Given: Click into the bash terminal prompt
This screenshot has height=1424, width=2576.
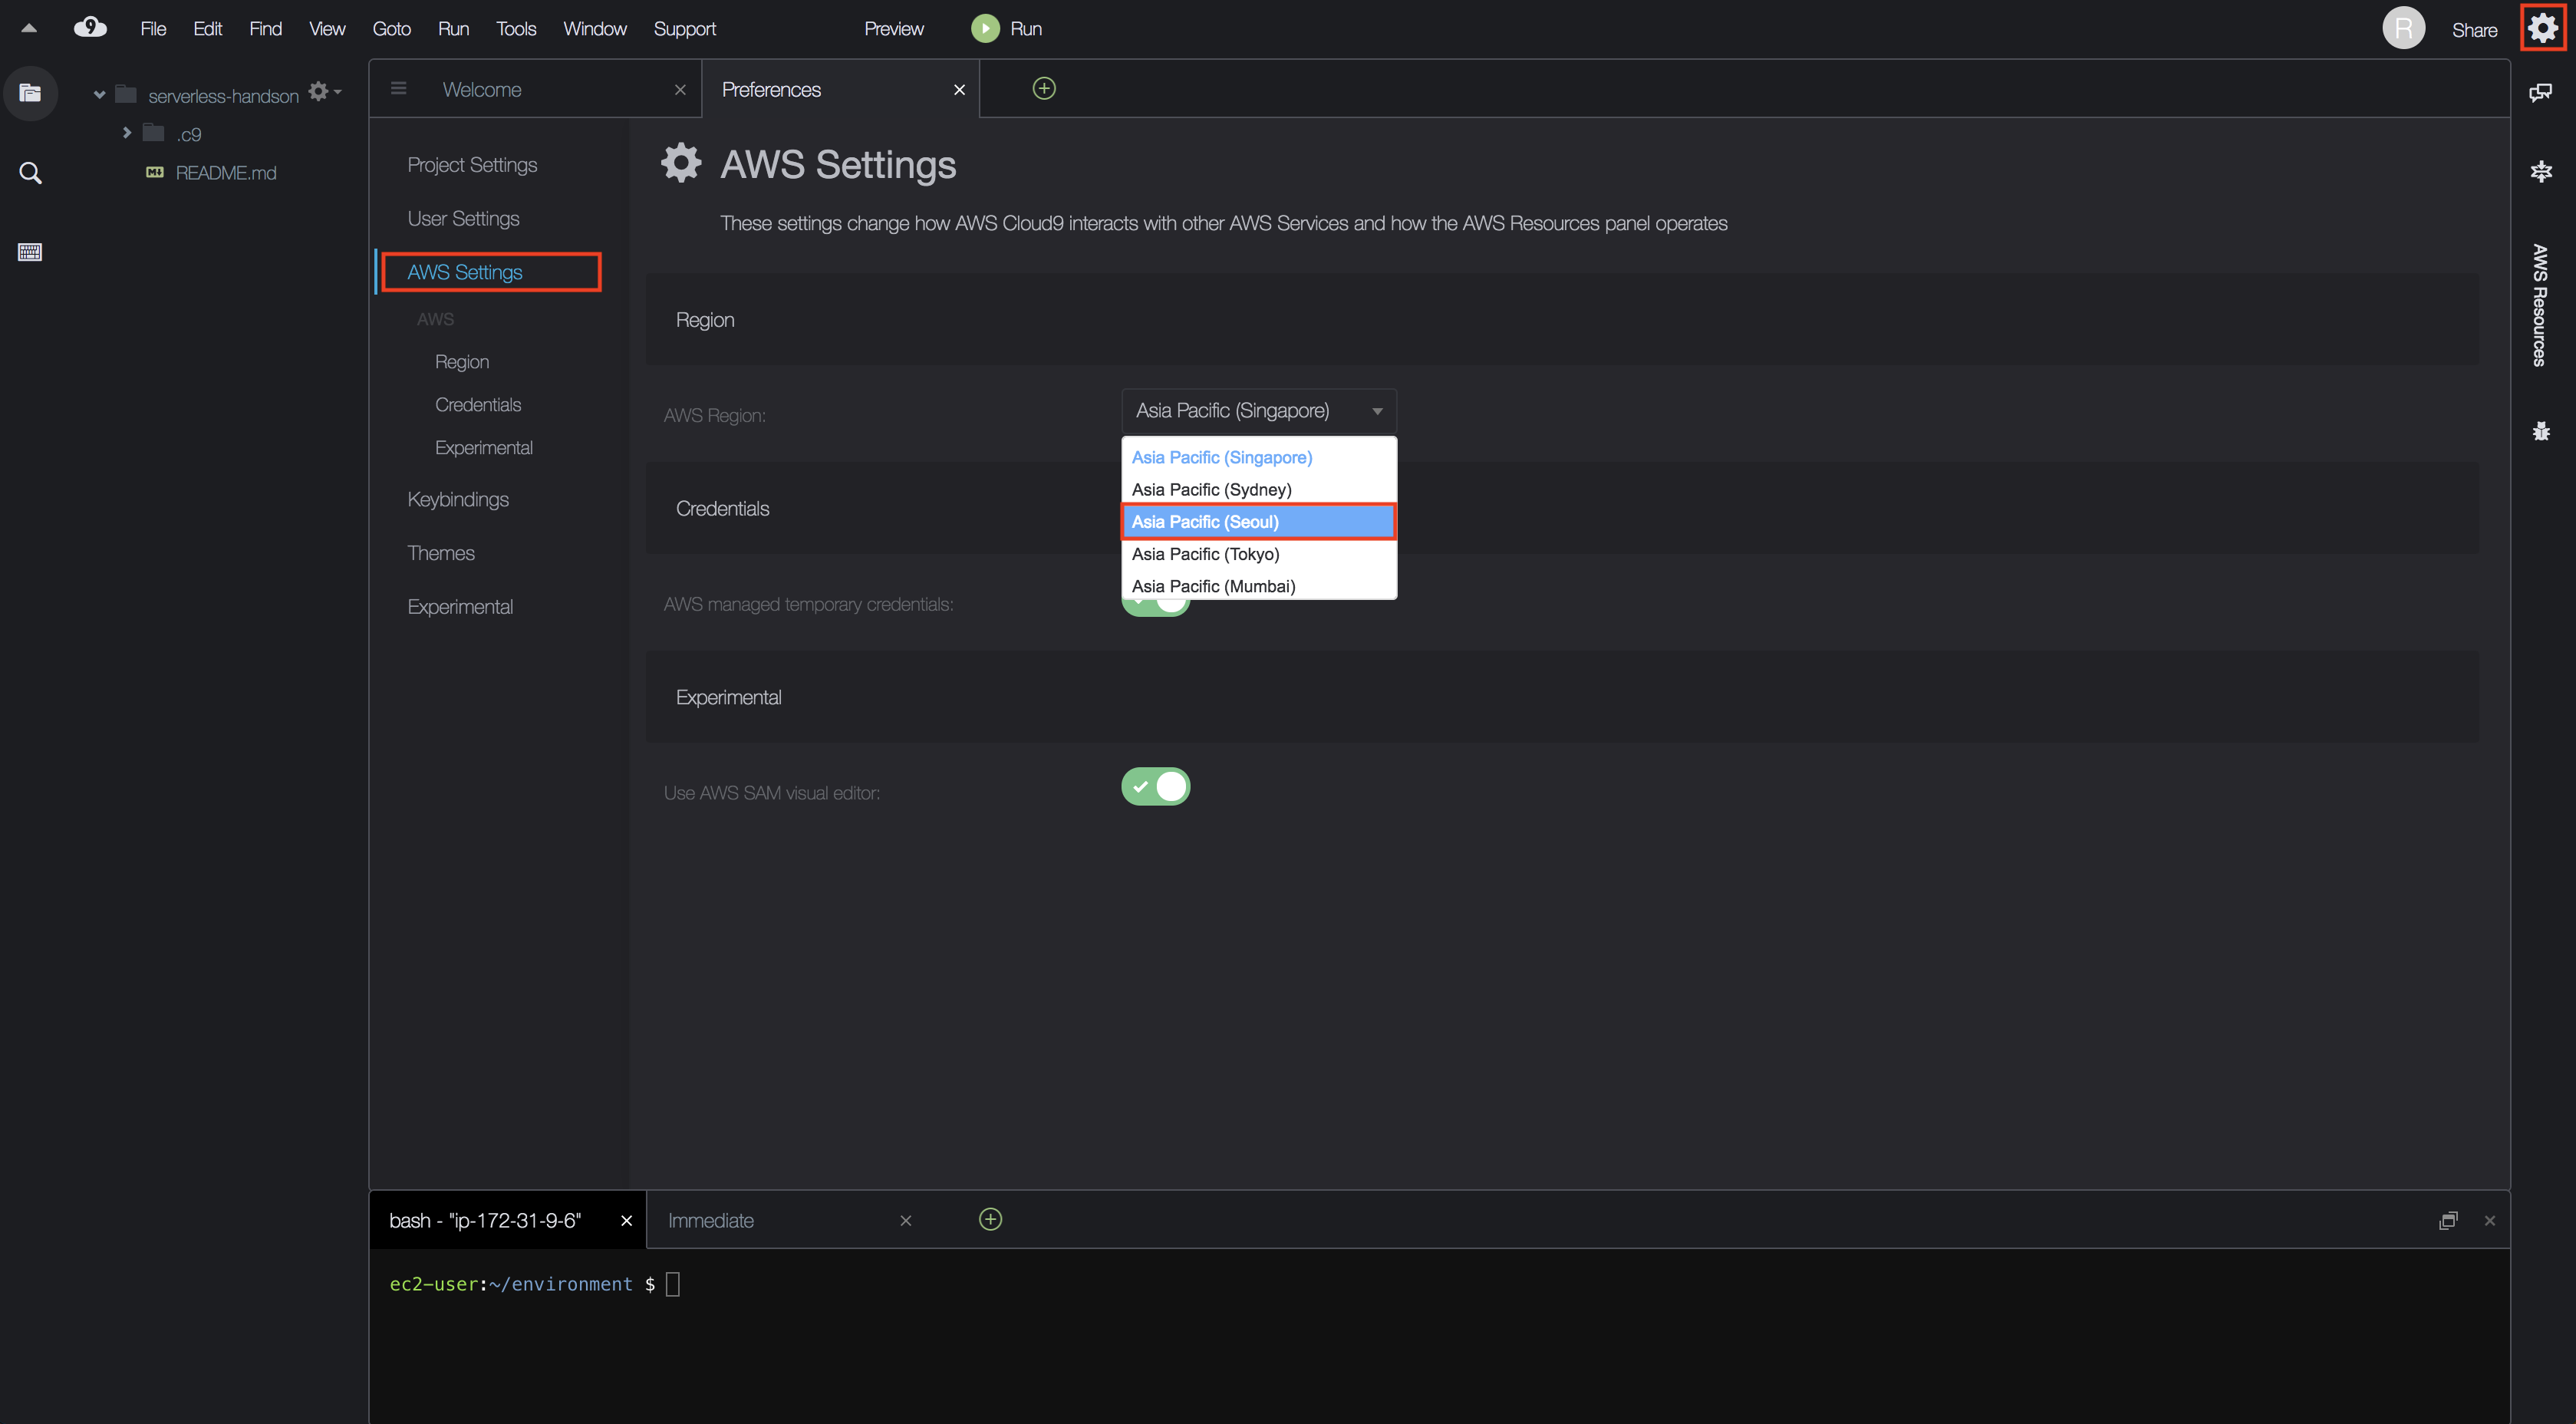Looking at the screenshot, I should pyautogui.click(x=673, y=1284).
